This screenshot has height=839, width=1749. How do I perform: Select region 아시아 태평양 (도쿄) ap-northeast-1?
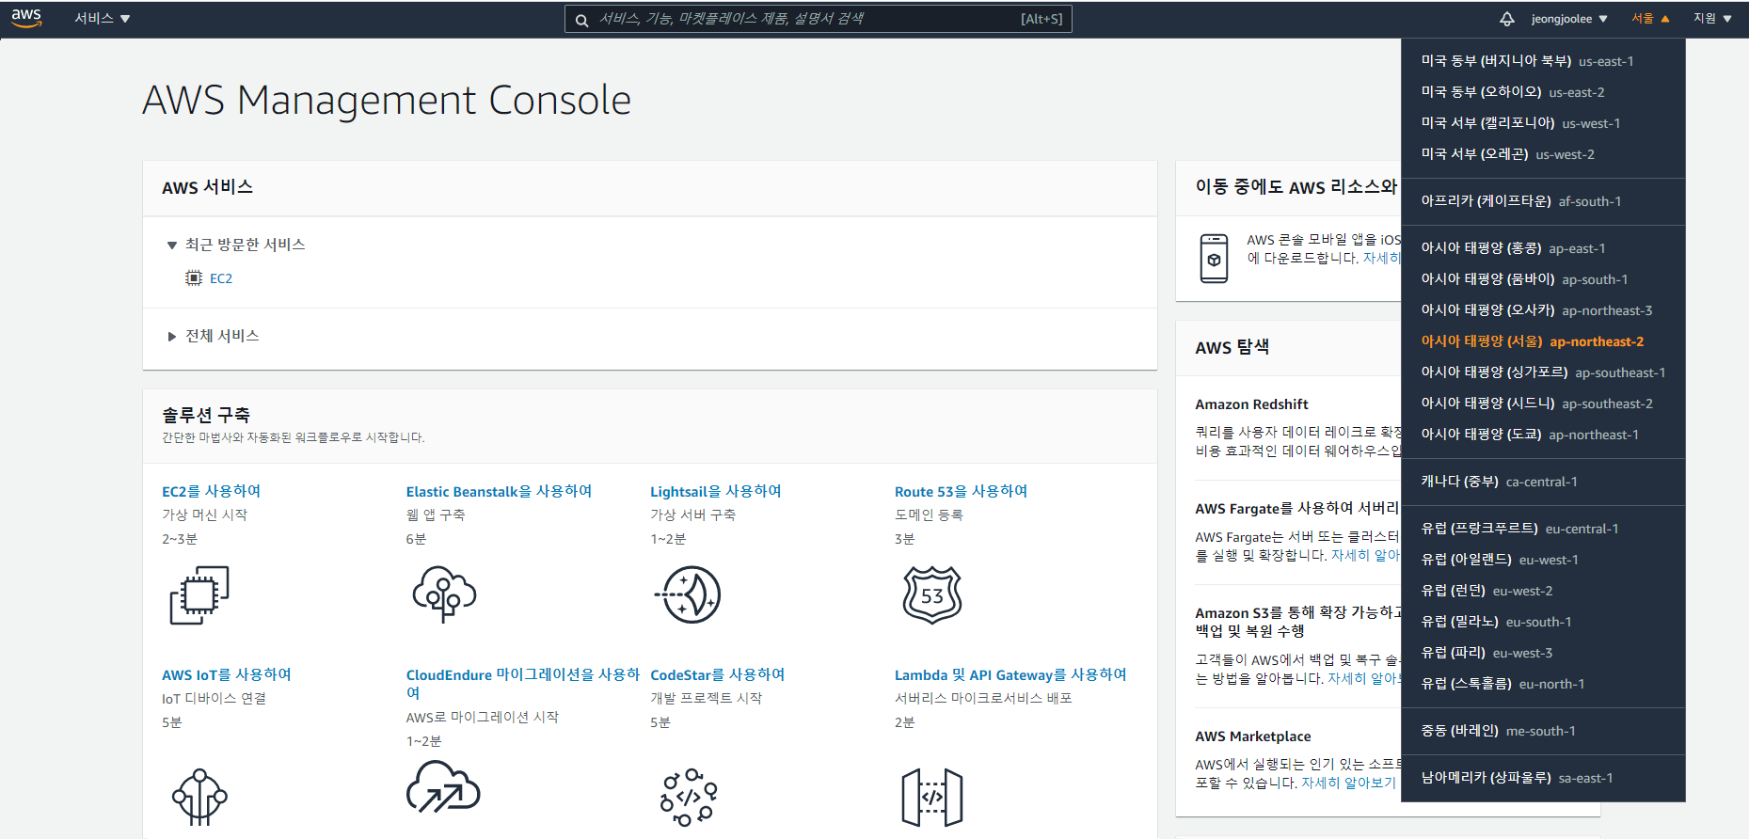[1543, 435]
